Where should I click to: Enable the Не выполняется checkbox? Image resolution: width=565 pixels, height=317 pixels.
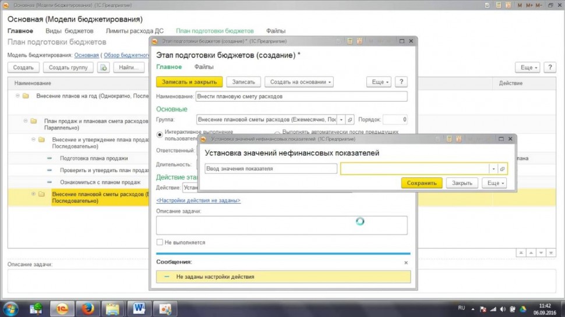(160, 242)
